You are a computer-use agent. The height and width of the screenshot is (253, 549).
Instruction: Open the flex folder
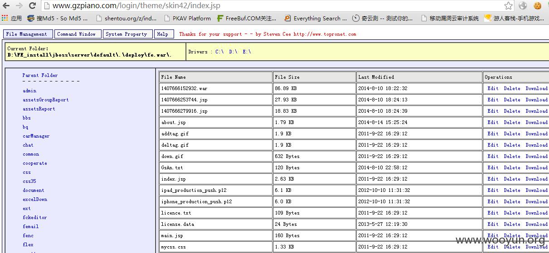[28, 245]
